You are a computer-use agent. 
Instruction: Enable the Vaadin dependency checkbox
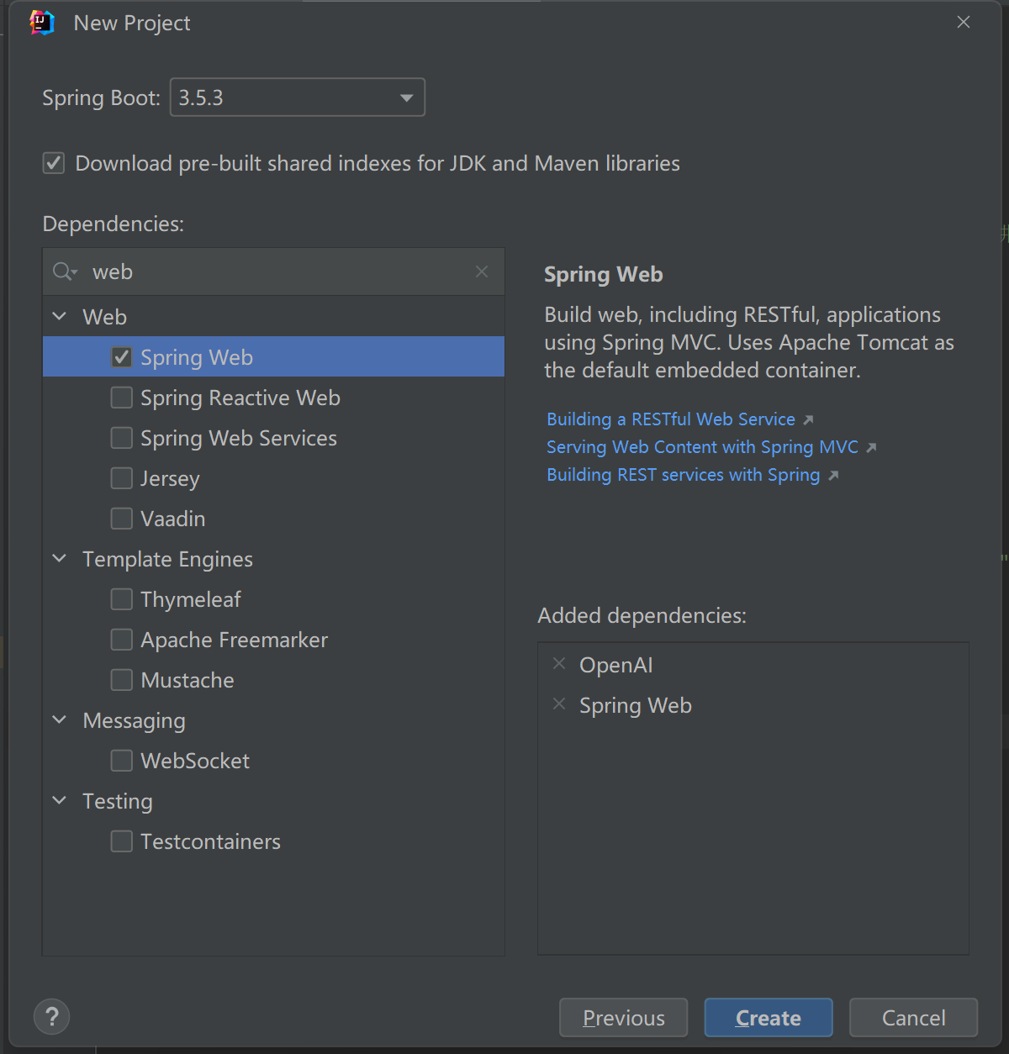pyautogui.click(x=122, y=519)
